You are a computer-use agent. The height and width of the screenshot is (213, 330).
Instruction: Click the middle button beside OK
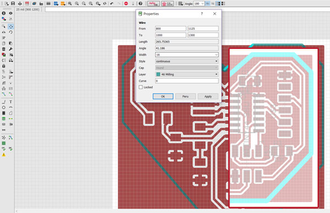click(x=185, y=96)
